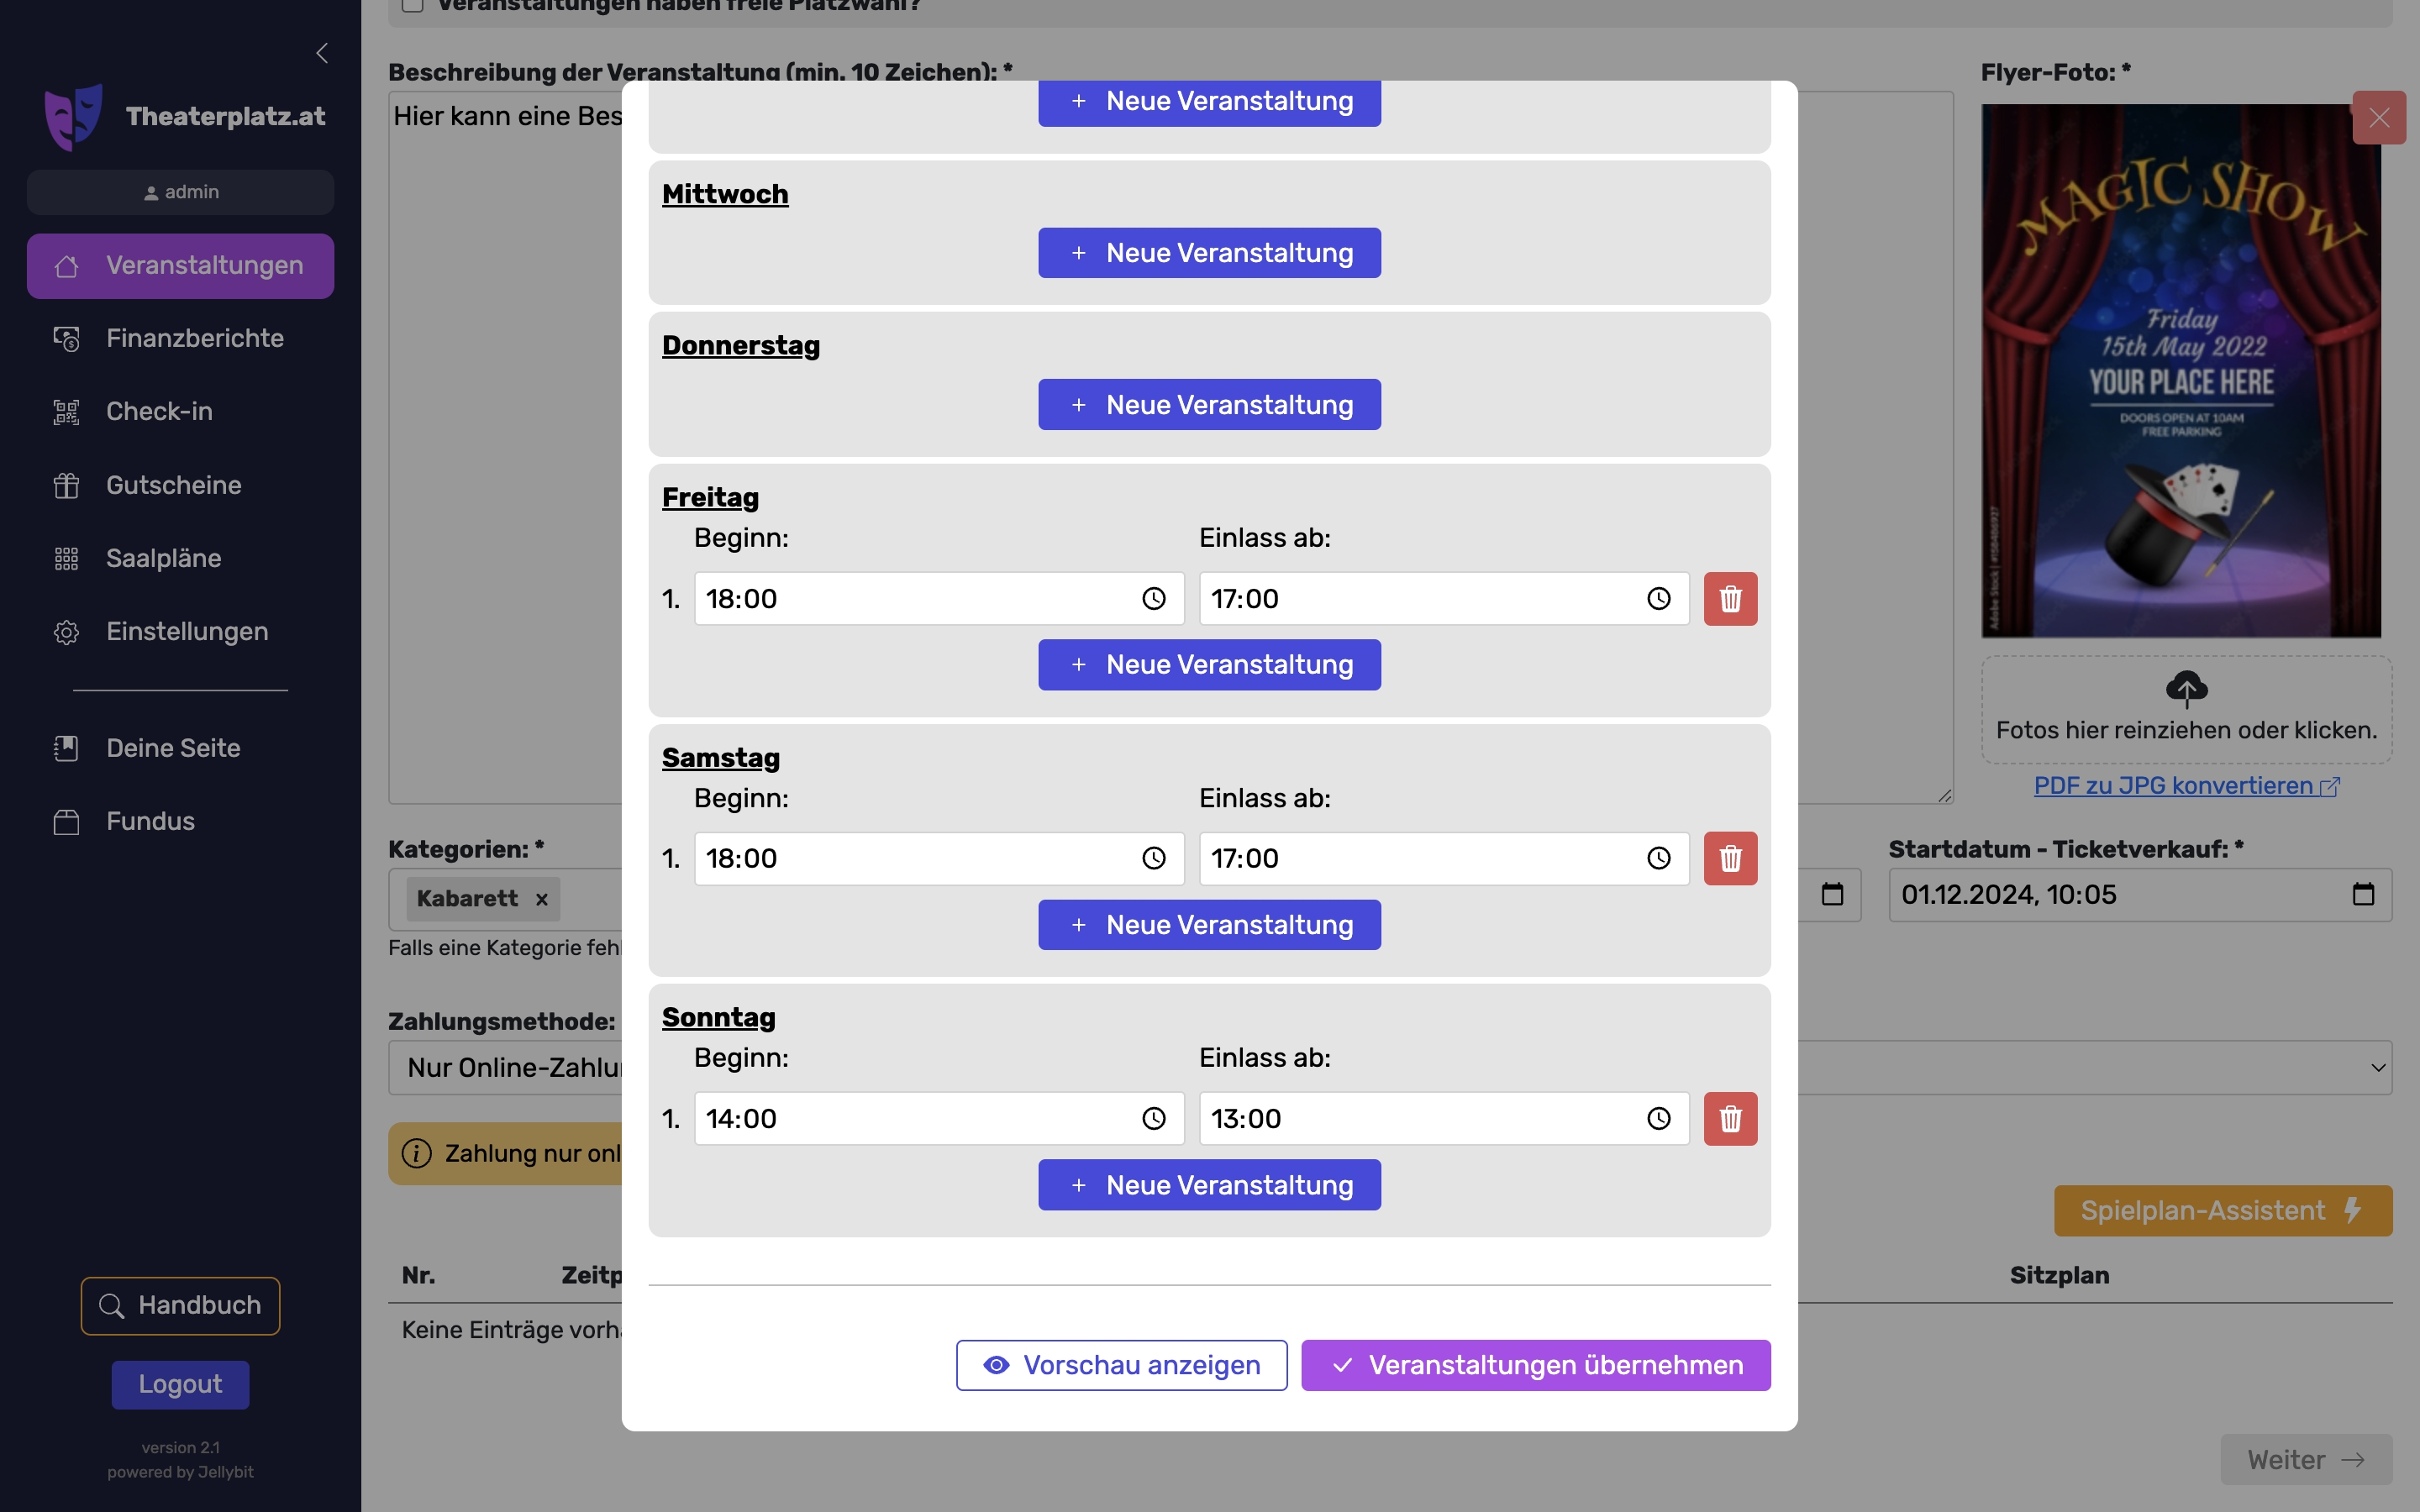Delete the Freitag 18:00 event entry
Image resolution: width=2420 pixels, height=1512 pixels.
coord(1730,599)
